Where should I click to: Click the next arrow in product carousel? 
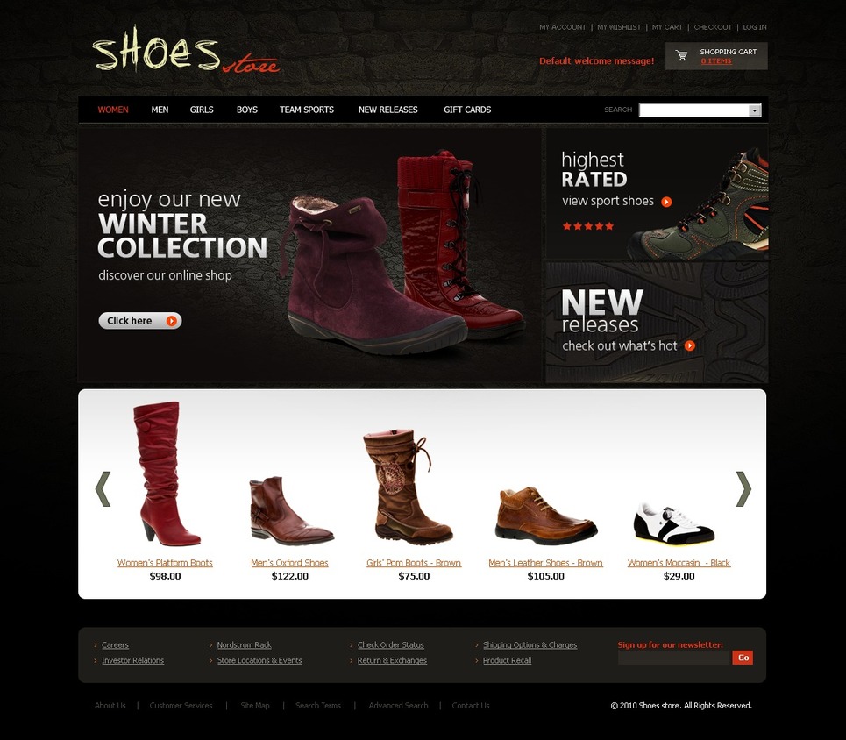743,489
